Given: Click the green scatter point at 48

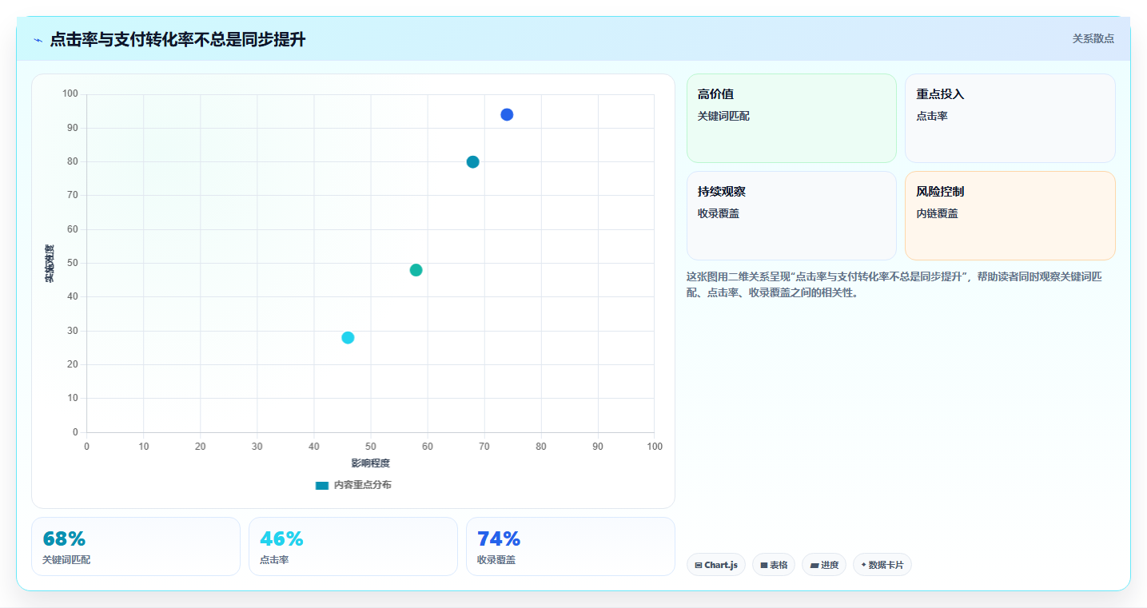Looking at the screenshot, I should pos(416,270).
